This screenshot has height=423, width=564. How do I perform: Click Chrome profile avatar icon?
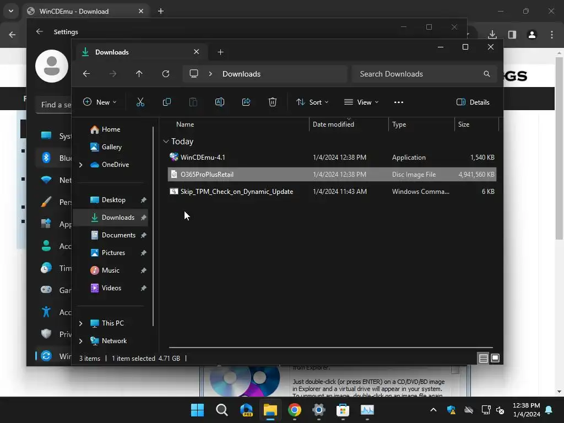coord(532,35)
